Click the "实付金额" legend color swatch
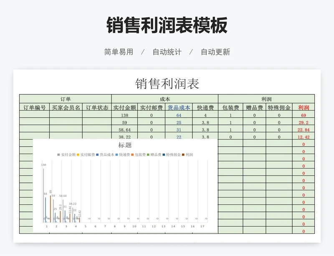The height and width of the screenshot is (256, 334). click(x=59, y=155)
